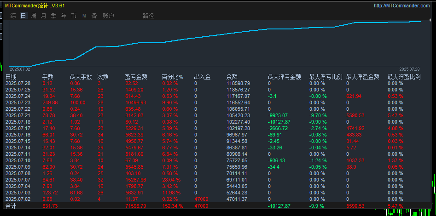Screen dimensions: 436x216
Task: Click profit value 15267.96
Action: [x=136, y=180]
